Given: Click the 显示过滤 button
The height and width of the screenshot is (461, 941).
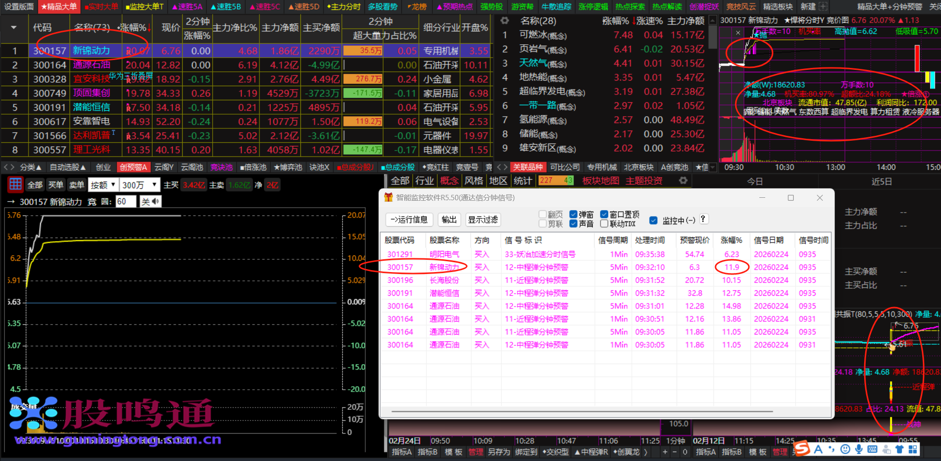Looking at the screenshot, I should click(483, 219).
